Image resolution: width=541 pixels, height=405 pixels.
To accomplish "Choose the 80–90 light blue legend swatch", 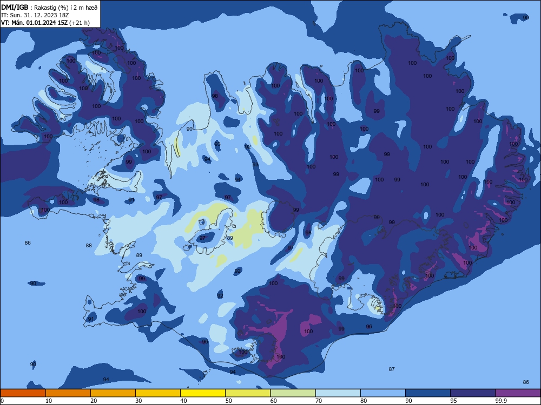I will [383, 393].
